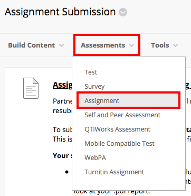Click the Assessments menu arrow
This screenshot has width=191, height=196.
point(131,45)
